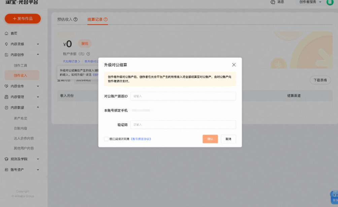Click the 验证码 input field
Screen dimensions: 338x207
tap(183, 125)
